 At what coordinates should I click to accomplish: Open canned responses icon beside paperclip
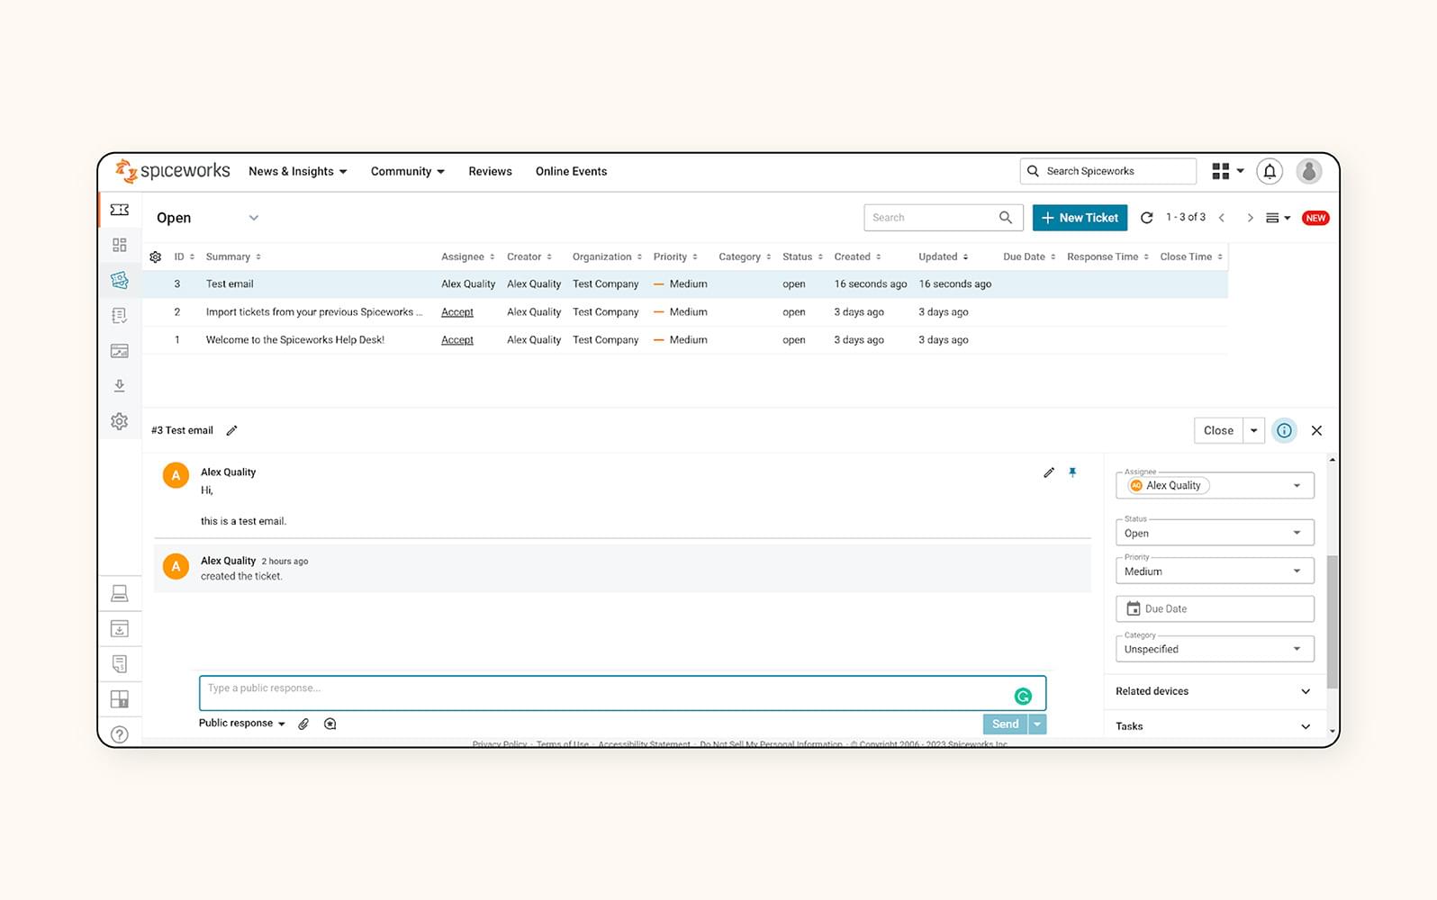click(x=330, y=724)
